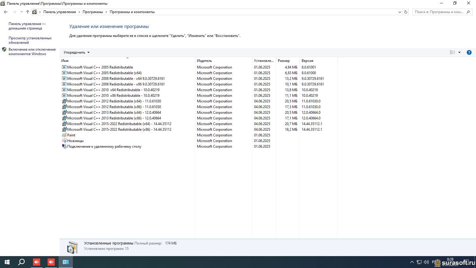Select Подключение к удаленному рабочему столу entry
This screenshot has width=476, height=268.
point(199,147)
